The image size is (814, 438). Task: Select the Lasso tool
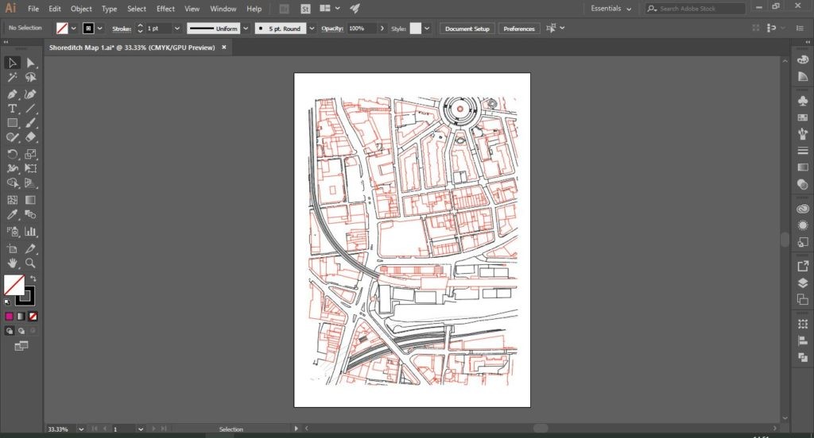coord(31,77)
